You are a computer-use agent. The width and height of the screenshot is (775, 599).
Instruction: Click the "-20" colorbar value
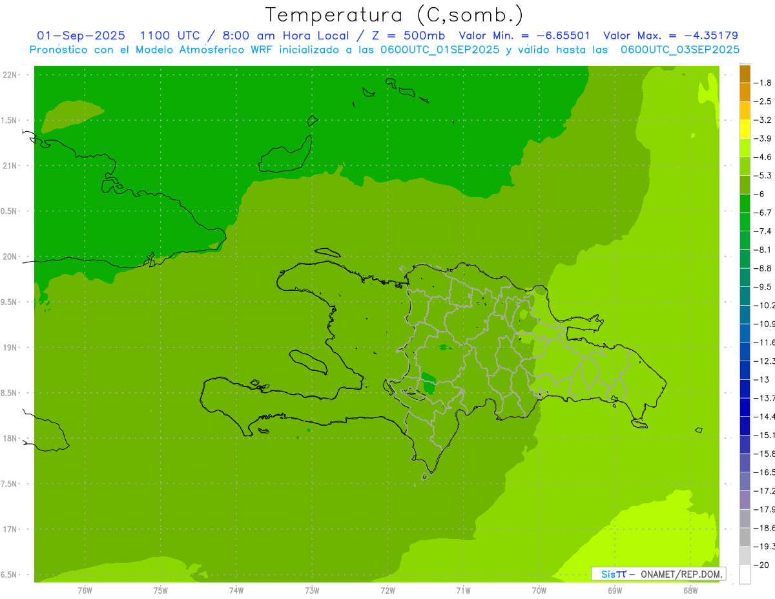(761, 565)
